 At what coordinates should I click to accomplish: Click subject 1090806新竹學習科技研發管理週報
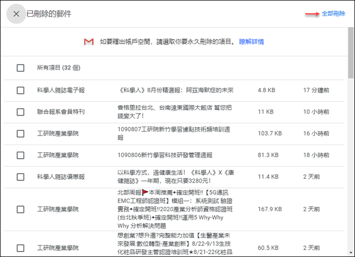[165, 156]
